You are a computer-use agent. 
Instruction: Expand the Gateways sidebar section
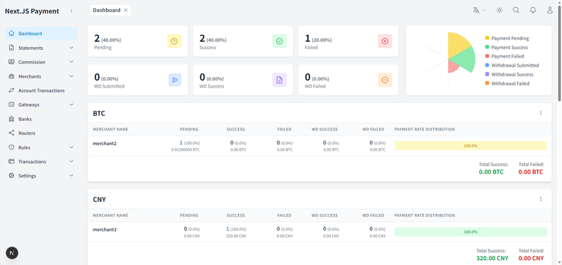41,104
